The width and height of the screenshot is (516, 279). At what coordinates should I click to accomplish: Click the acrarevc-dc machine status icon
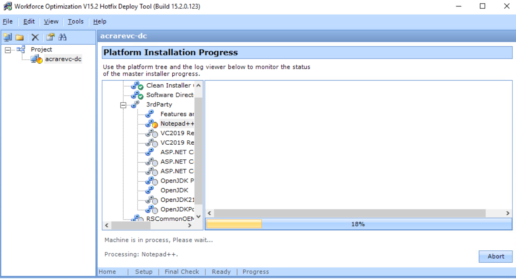36,59
